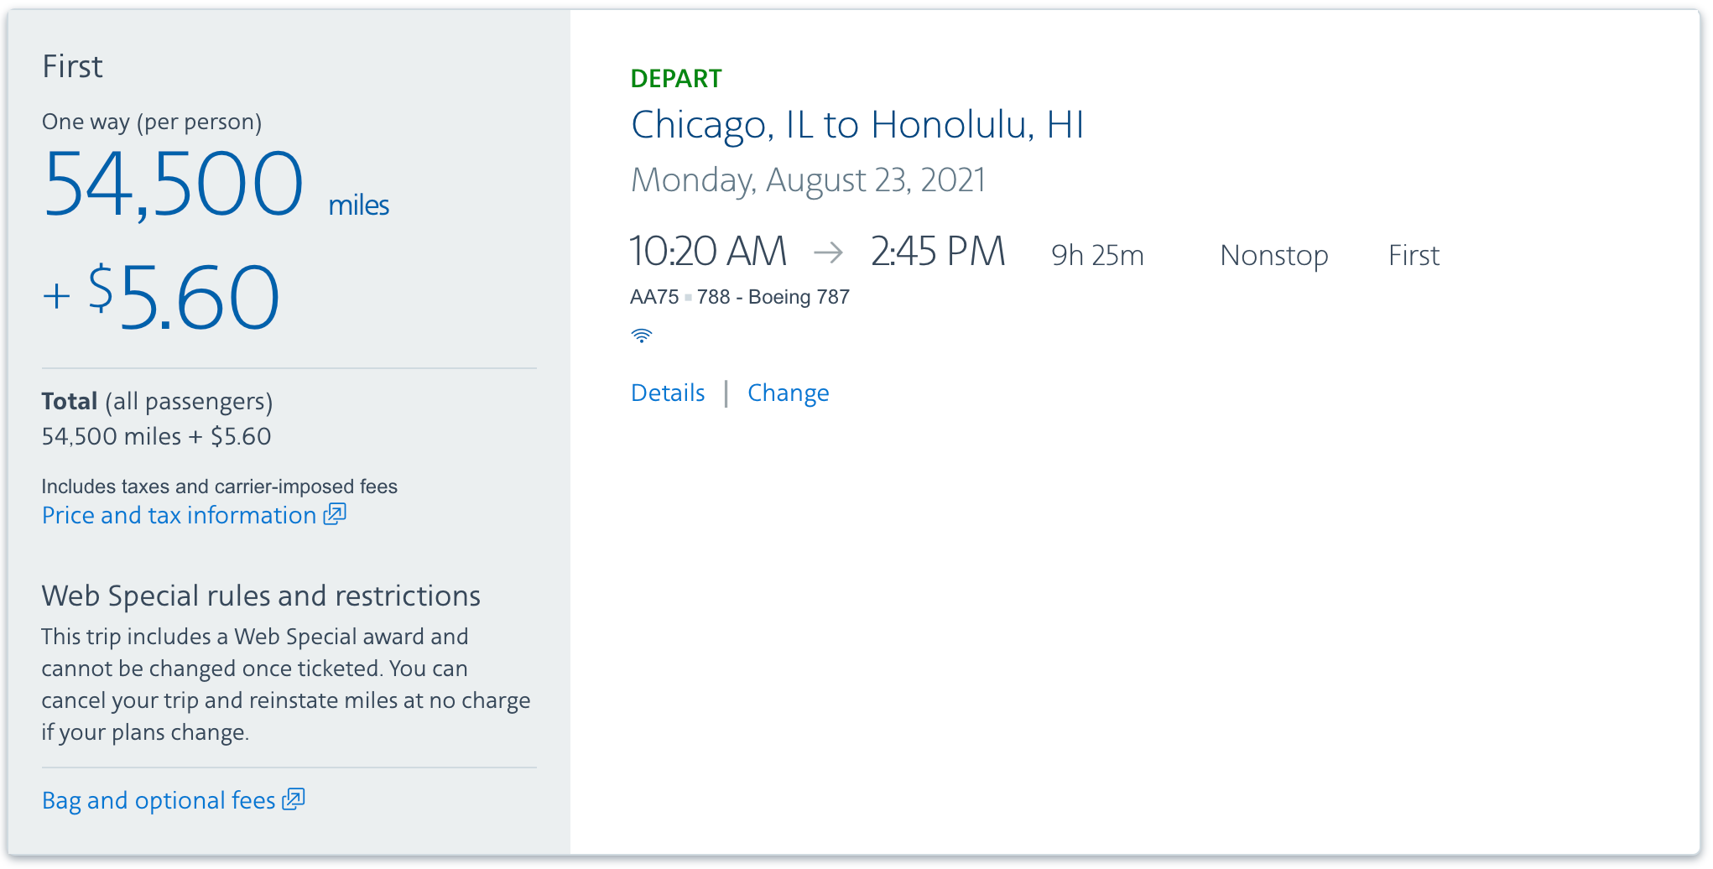Click the external-link icon beside Bag and optional fees

point(294,799)
